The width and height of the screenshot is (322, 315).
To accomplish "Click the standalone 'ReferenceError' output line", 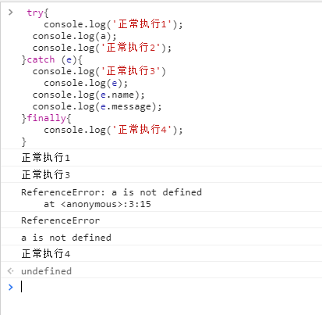I will pyautogui.click(x=61, y=220).
